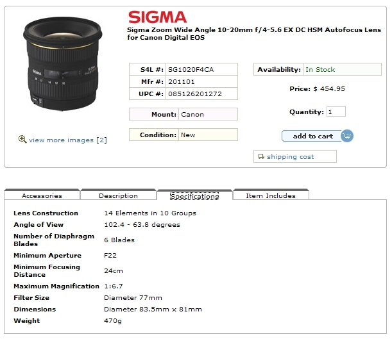
Task: Open the shipping cost link
Action: click(290, 156)
